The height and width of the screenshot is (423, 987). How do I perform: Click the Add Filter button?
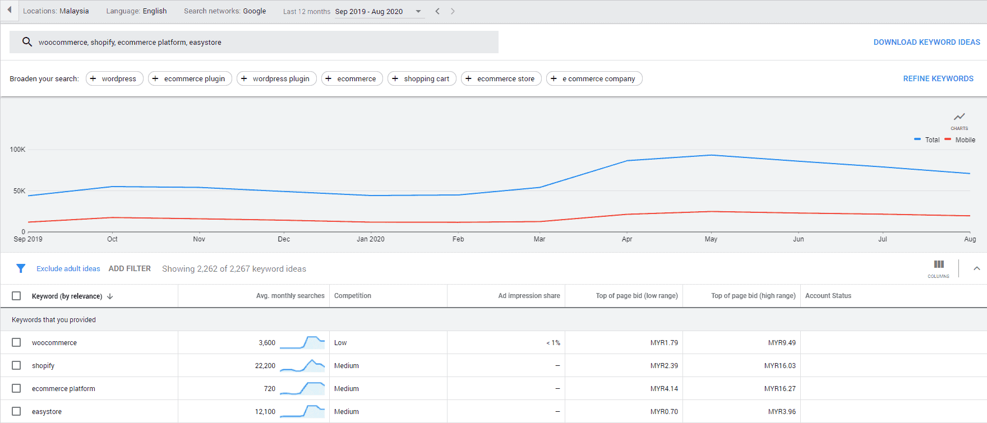click(x=130, y=268)
